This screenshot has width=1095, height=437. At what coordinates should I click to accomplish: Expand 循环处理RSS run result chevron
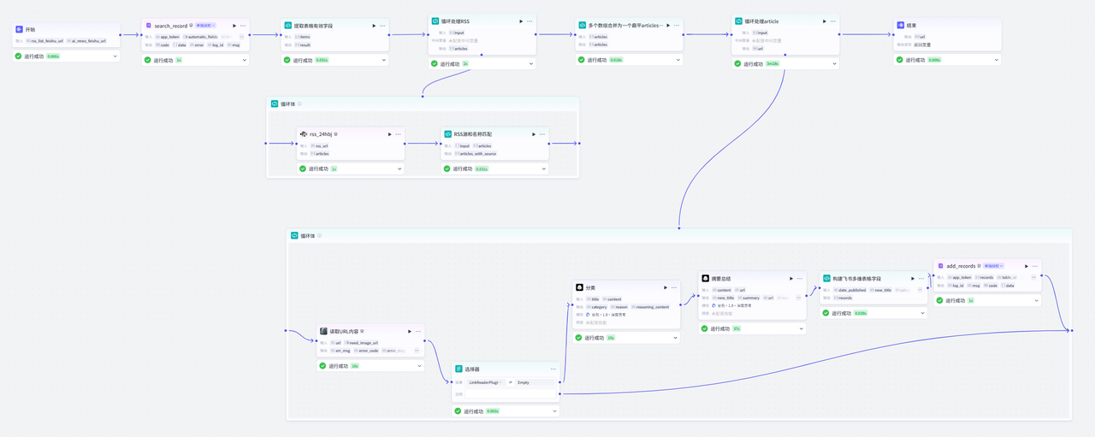click(530, 63)
